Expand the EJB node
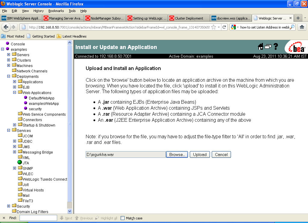This screenshot has height=223, width=308. coord(14,87)
